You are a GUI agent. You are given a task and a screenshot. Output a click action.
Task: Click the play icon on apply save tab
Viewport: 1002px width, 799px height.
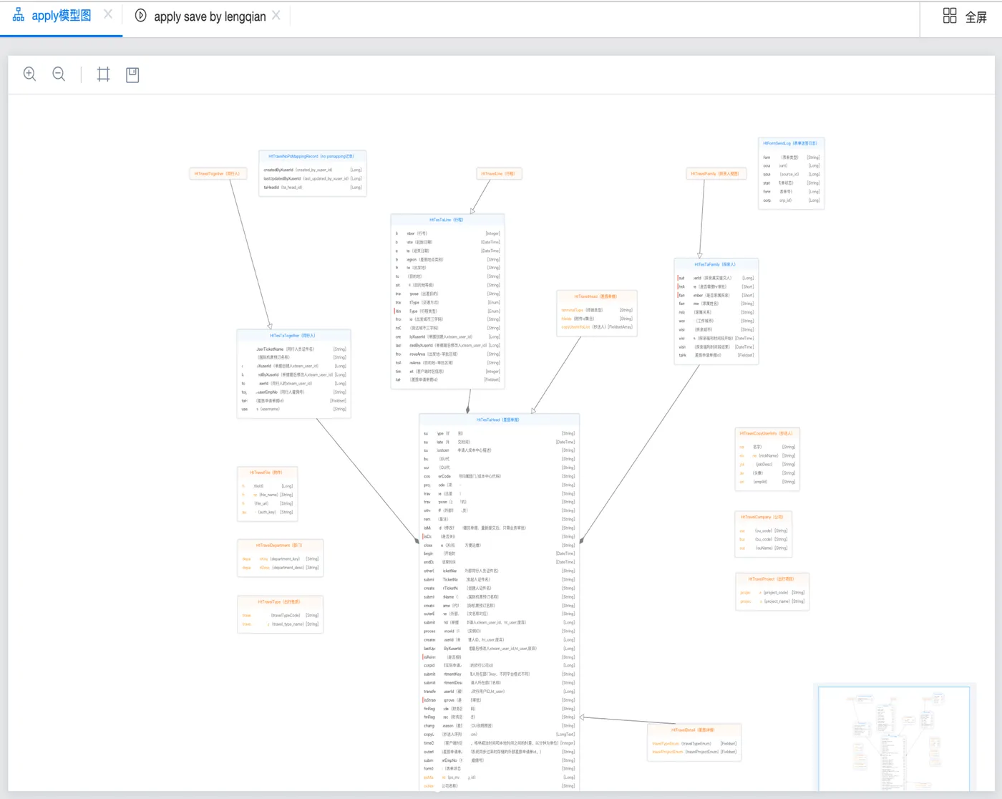[141, 15]
